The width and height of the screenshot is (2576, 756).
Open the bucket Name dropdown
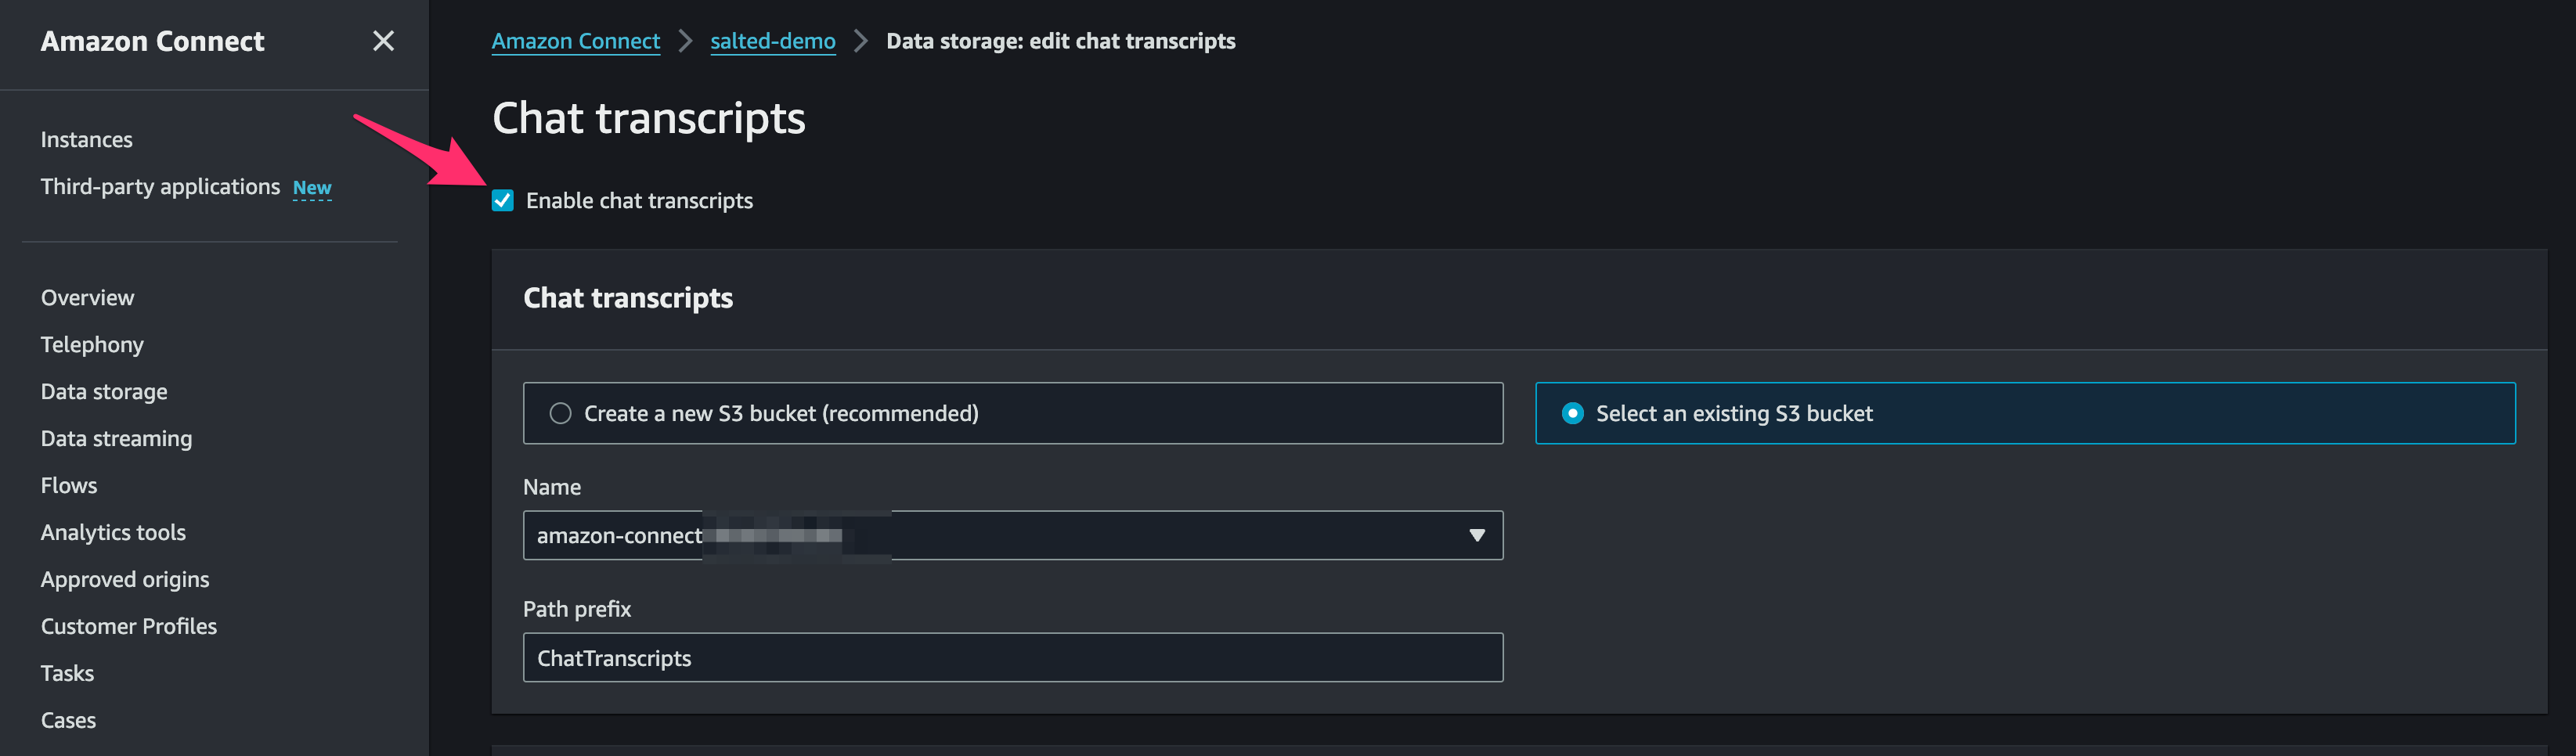(x=1012, y=535)
